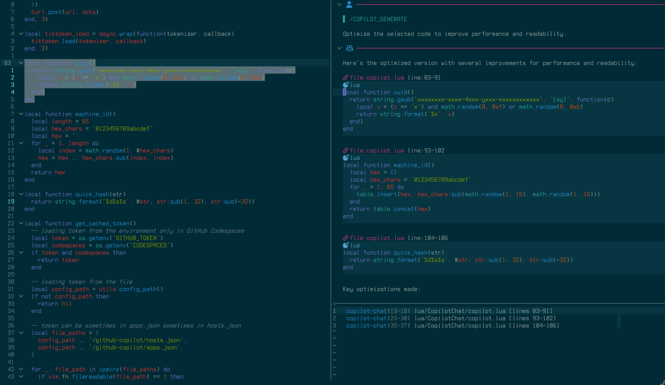Click the lua icon above the machine_id code block
665x385 pixels.
[346, 158]
